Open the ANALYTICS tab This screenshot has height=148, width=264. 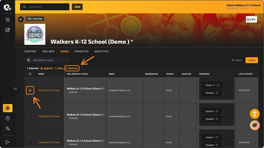101,51
